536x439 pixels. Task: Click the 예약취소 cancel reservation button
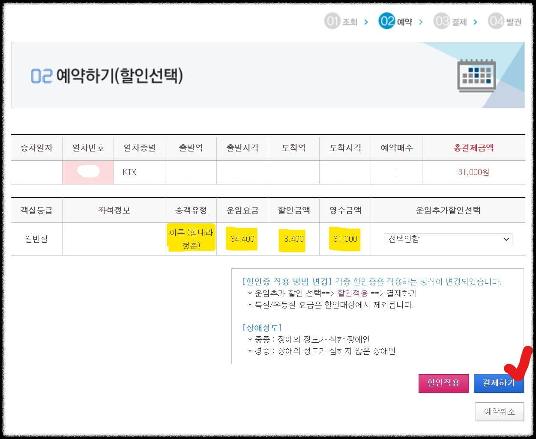tap(500, 411)
